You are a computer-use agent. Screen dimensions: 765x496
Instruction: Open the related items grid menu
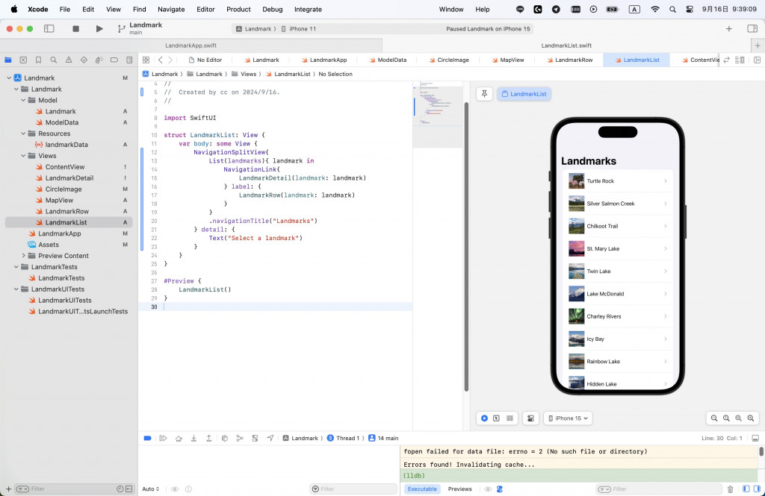coord(146,60)
